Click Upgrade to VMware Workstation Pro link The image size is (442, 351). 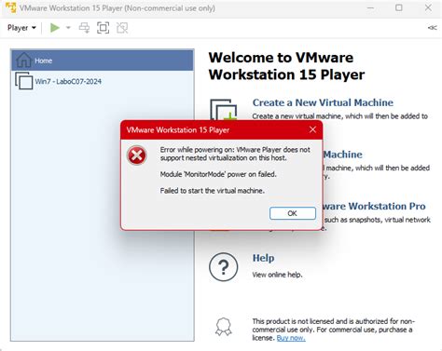click(375, 206)
